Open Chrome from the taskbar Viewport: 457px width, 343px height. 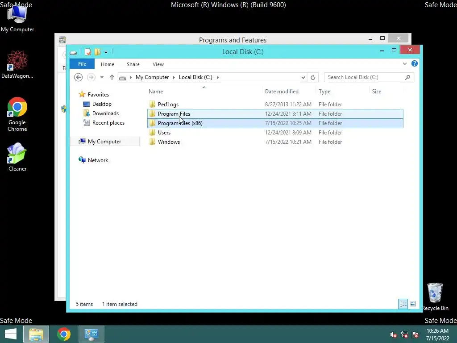point(64,334)
